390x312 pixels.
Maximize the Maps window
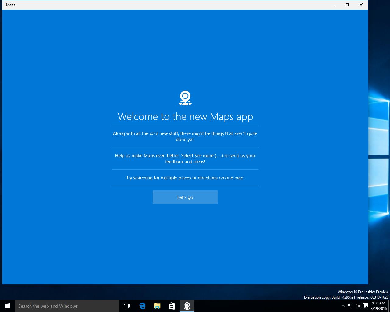pos(347,5)
